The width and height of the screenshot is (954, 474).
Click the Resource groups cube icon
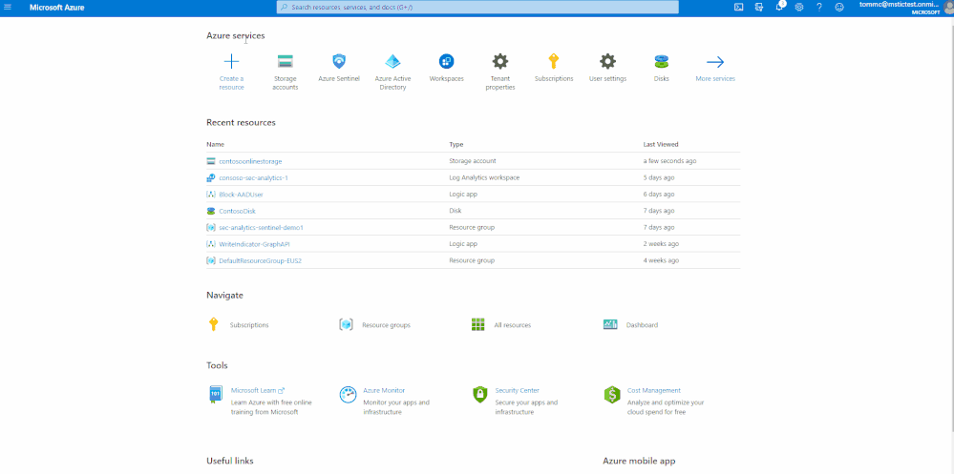tap(347, 324)
